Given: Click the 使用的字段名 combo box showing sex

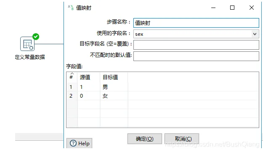Looking at the screenshot, I should [196, 34].
